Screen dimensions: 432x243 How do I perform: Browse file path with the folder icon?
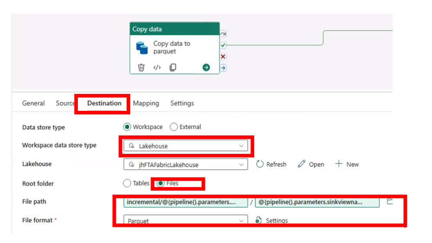click(x=390, y=201)
